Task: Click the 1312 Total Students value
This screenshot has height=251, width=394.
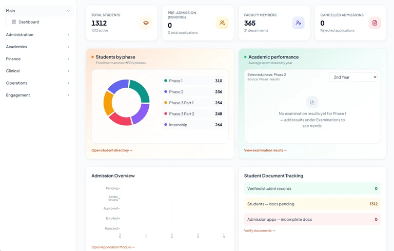Action: (x=99, y=23)
